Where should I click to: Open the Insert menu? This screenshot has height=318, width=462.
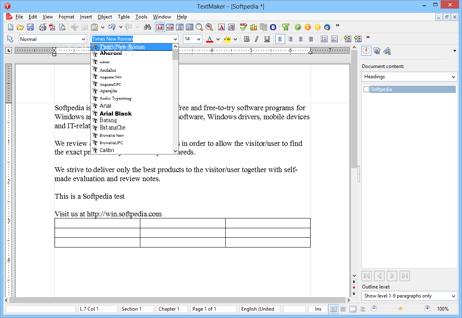[86, 17]
